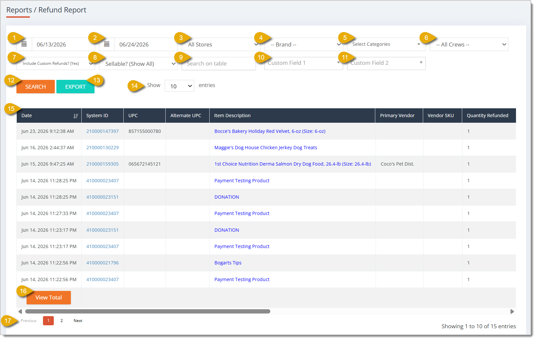Viewport: 536px width, 340px height.
Task: Open System ID 210000147397 link
Action: coord(102,131)
